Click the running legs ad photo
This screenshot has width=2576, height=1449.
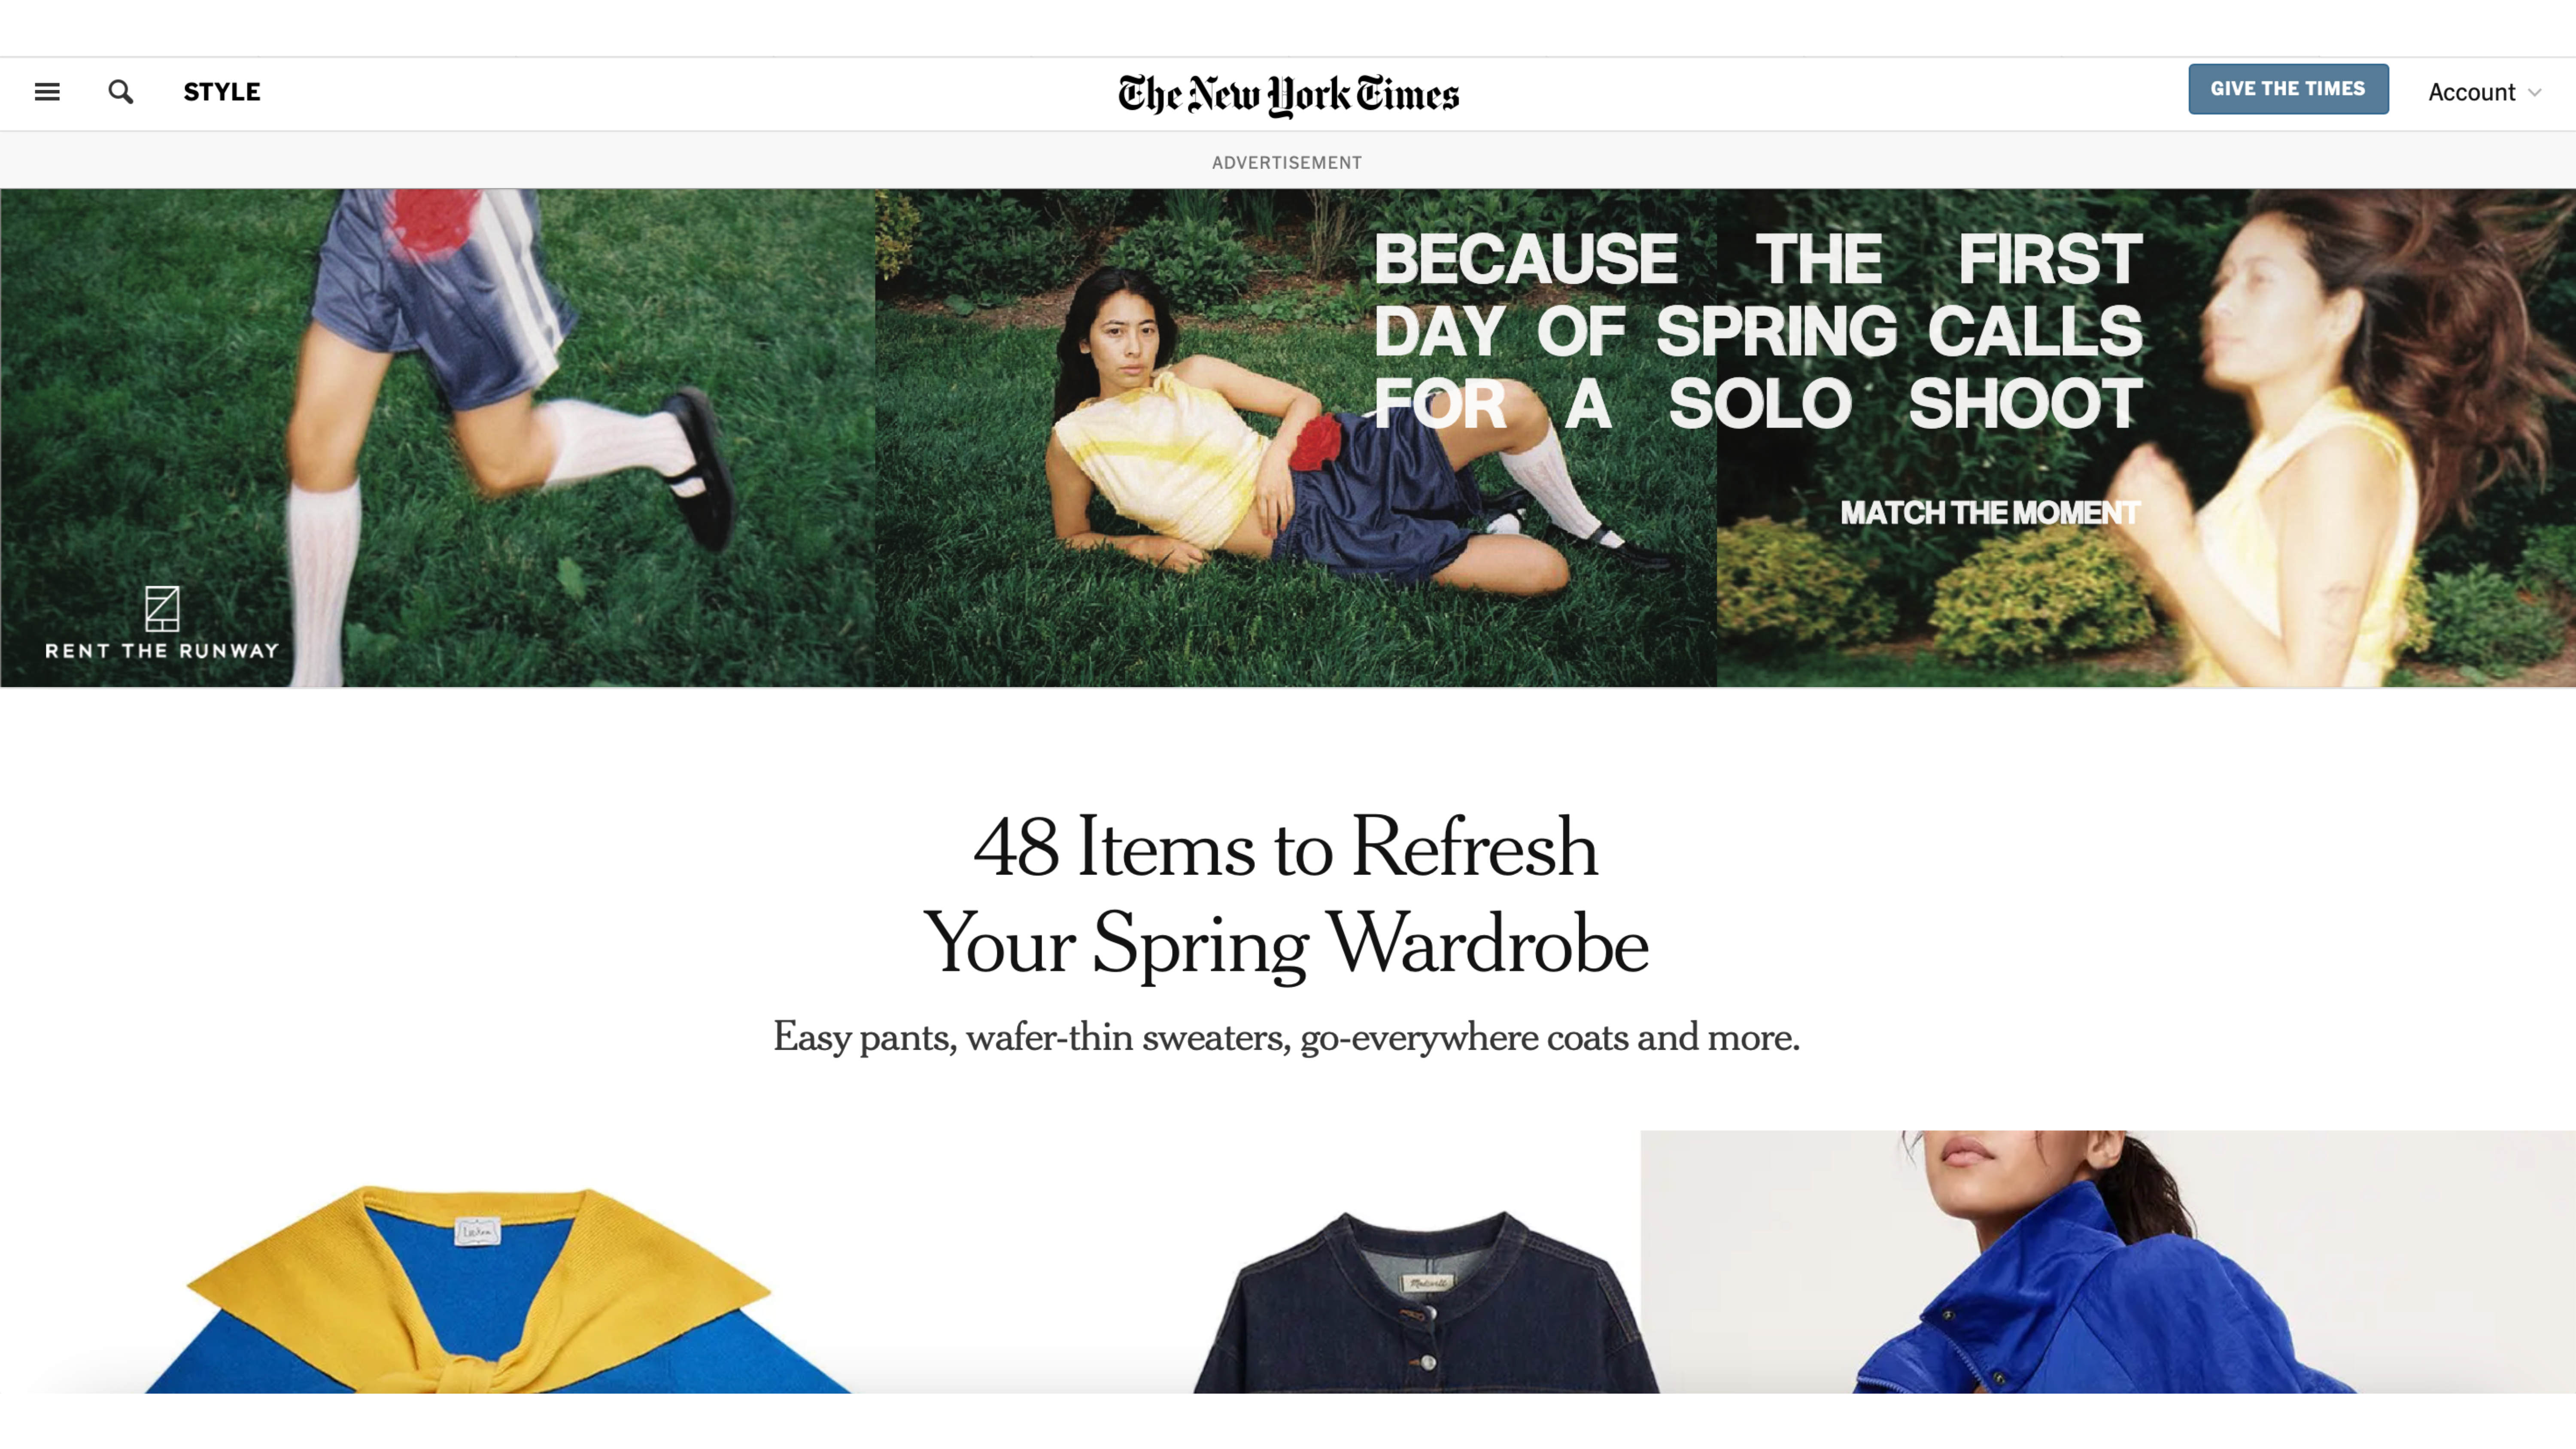437,438
